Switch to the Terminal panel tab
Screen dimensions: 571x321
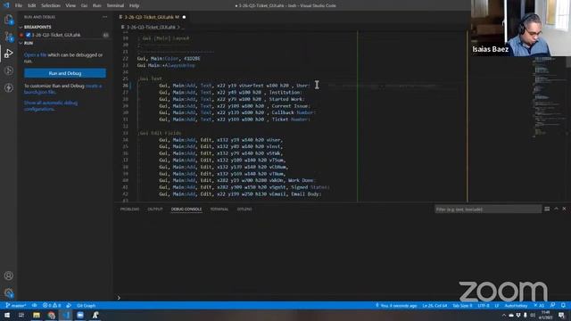219,209
